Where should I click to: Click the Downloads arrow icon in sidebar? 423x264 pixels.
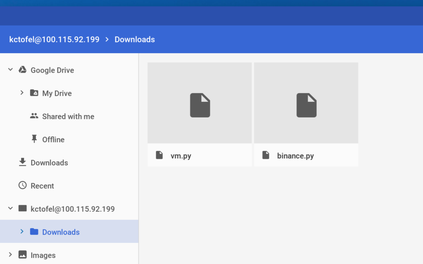(23, 162)
